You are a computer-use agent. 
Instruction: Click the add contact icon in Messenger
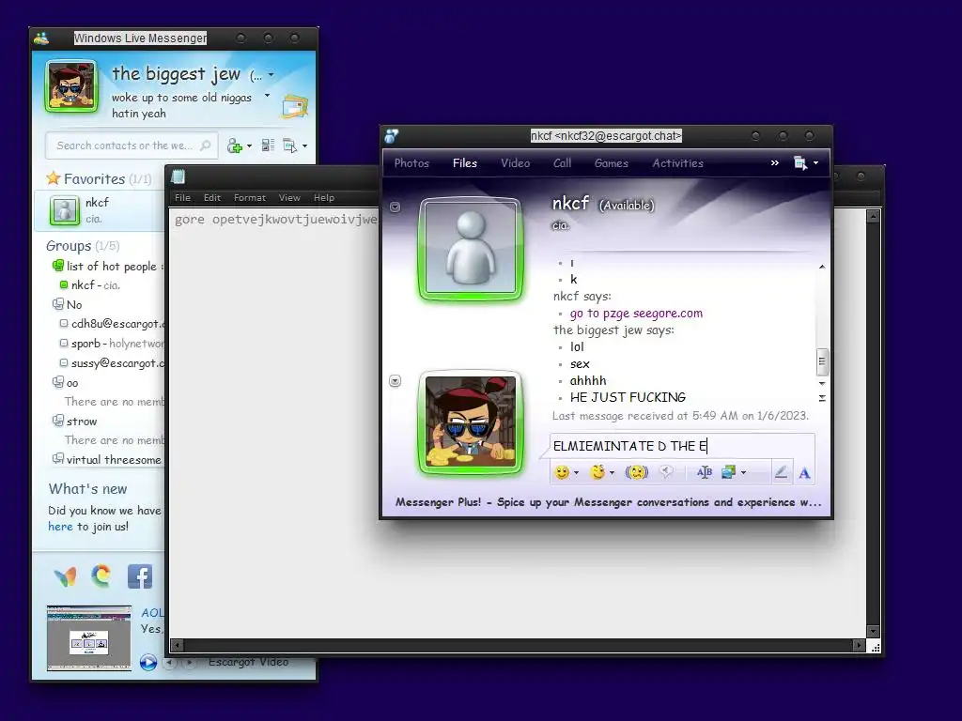[x=234, y=146]
